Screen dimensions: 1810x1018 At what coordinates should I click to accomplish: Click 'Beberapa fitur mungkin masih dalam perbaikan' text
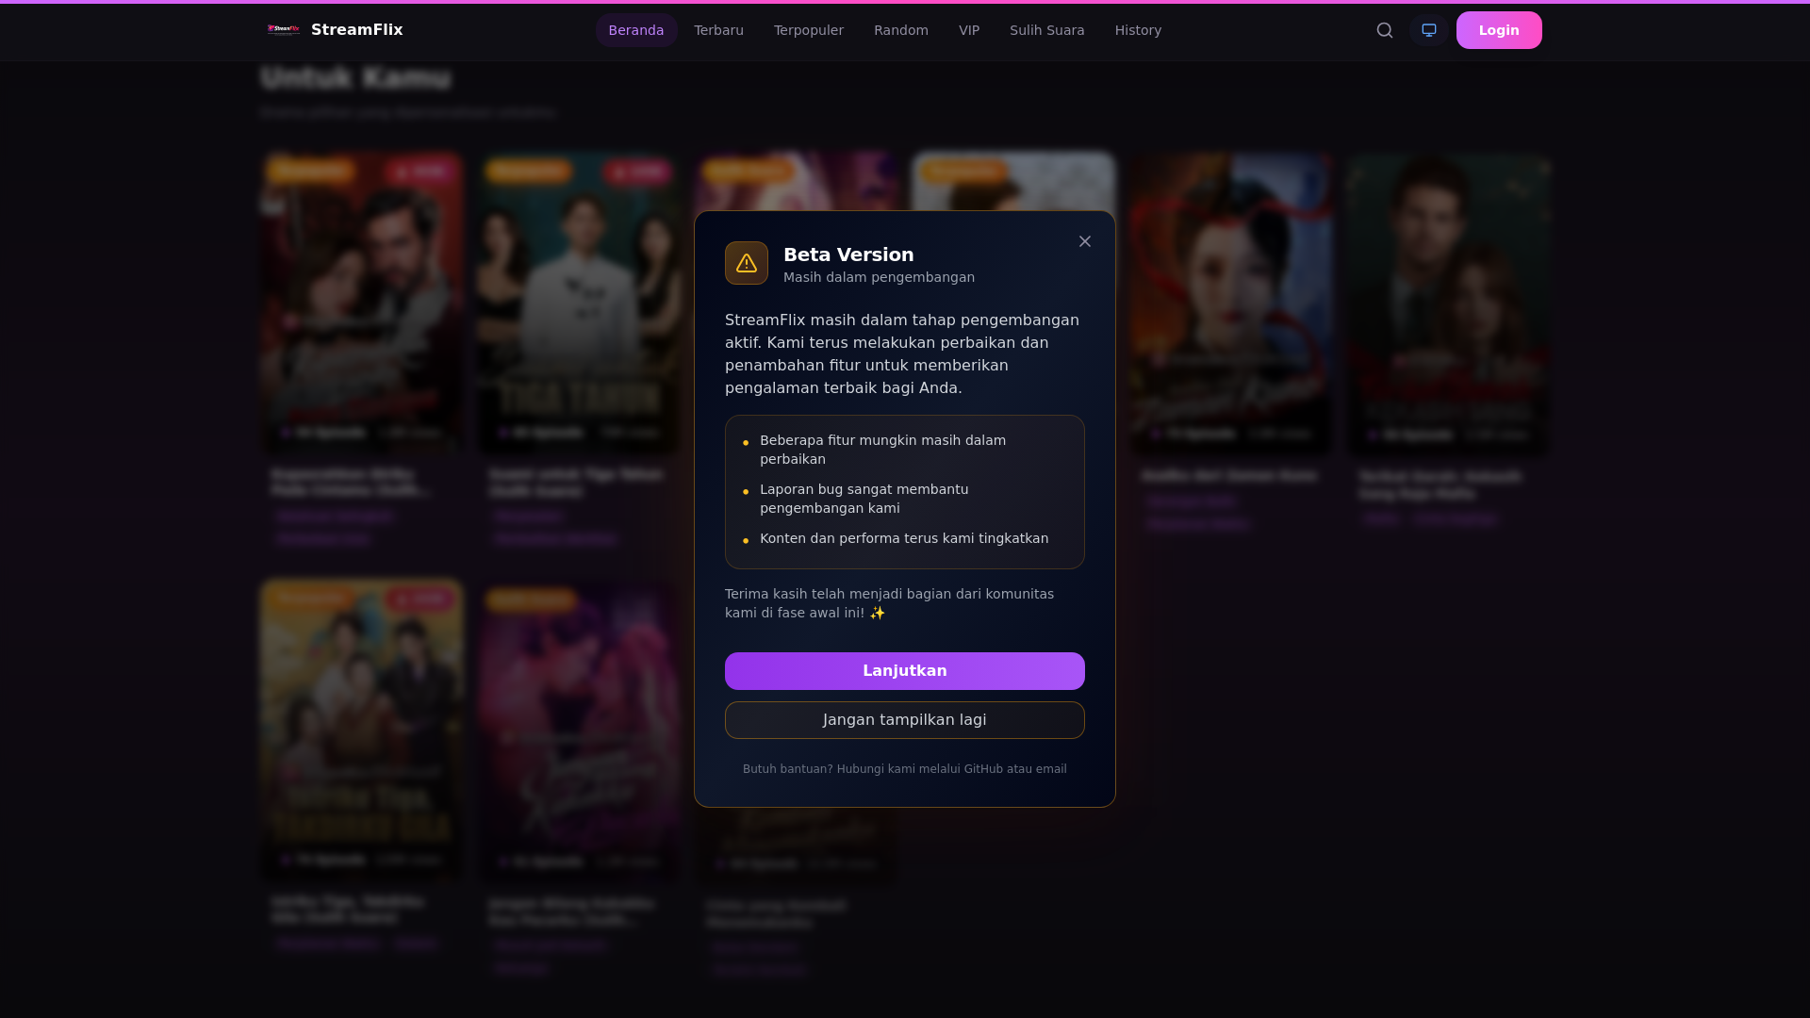pyautogui.click(x=883, y=450)
